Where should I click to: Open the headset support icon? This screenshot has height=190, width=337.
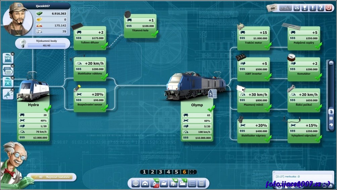(x=297, y=8)
